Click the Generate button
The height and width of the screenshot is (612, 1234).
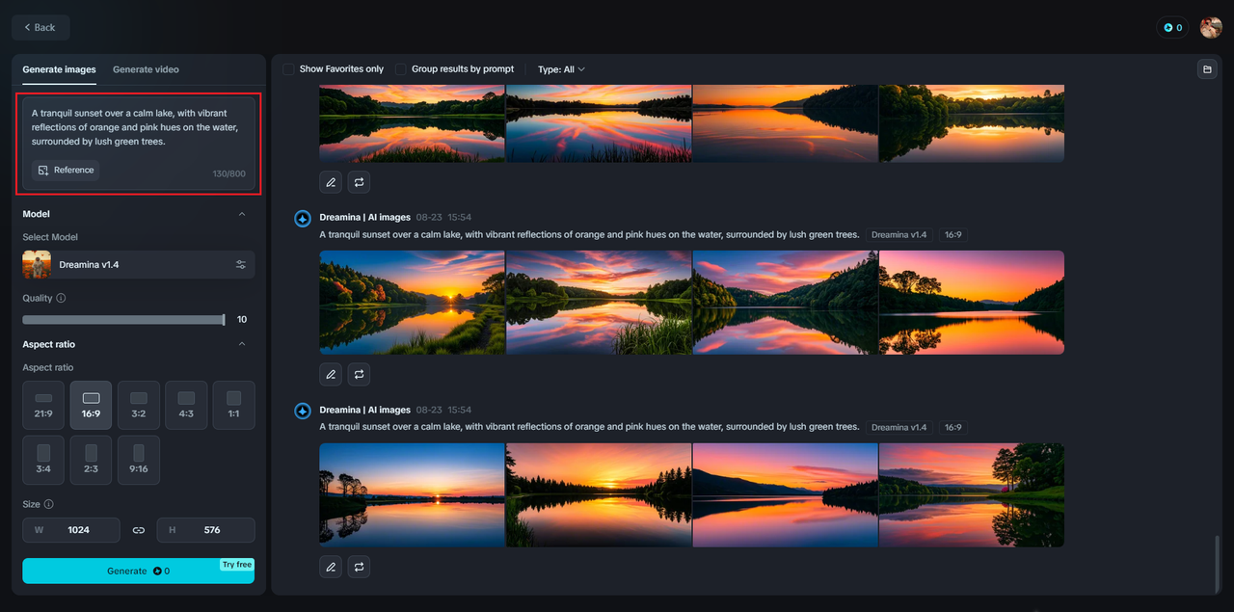[x=139, y=571]
